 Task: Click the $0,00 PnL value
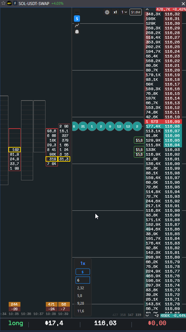(157, 323)
